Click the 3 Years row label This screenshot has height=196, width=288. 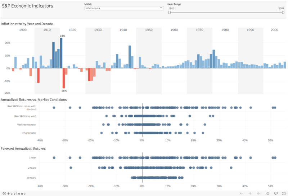coord(32,168)
